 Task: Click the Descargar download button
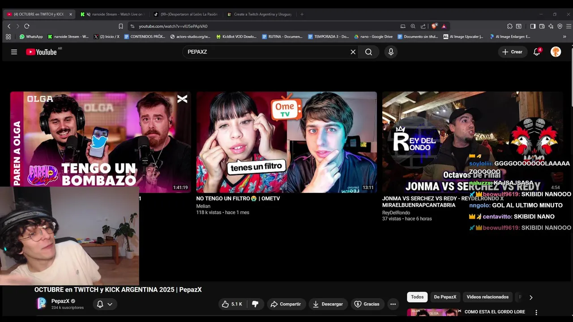coord(328,304)
